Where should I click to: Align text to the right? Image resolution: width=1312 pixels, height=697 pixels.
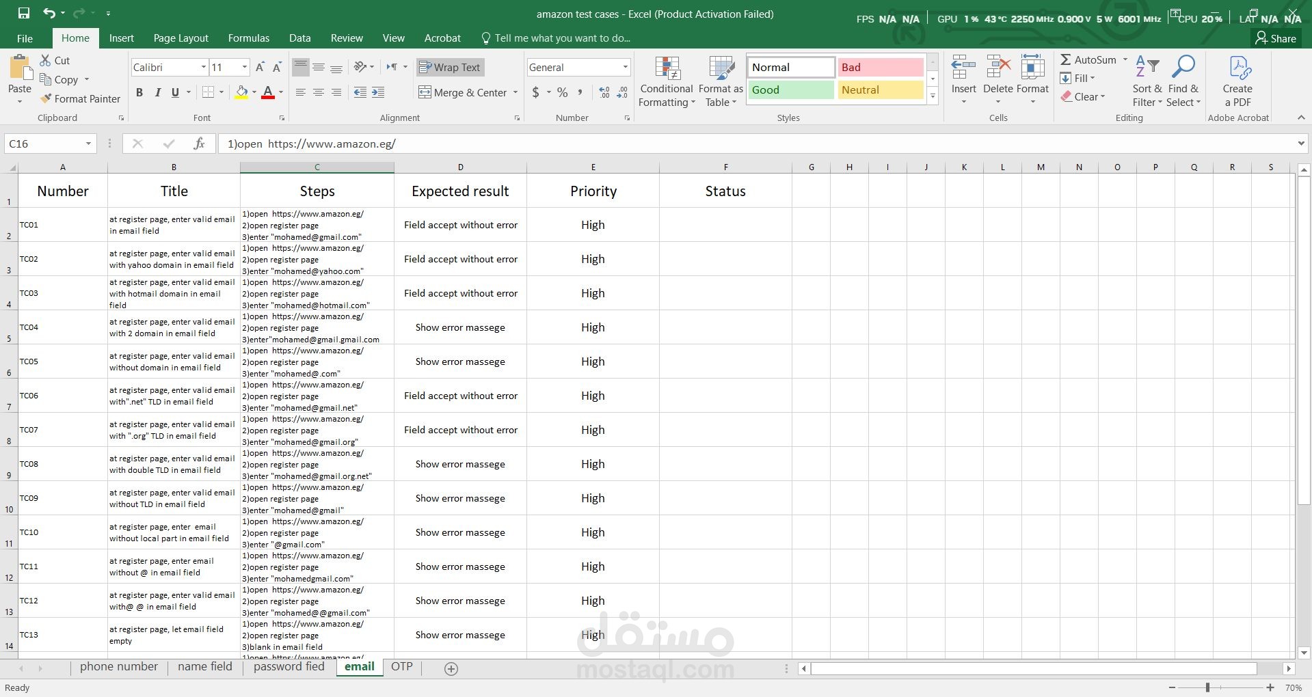tap(336, 92)
